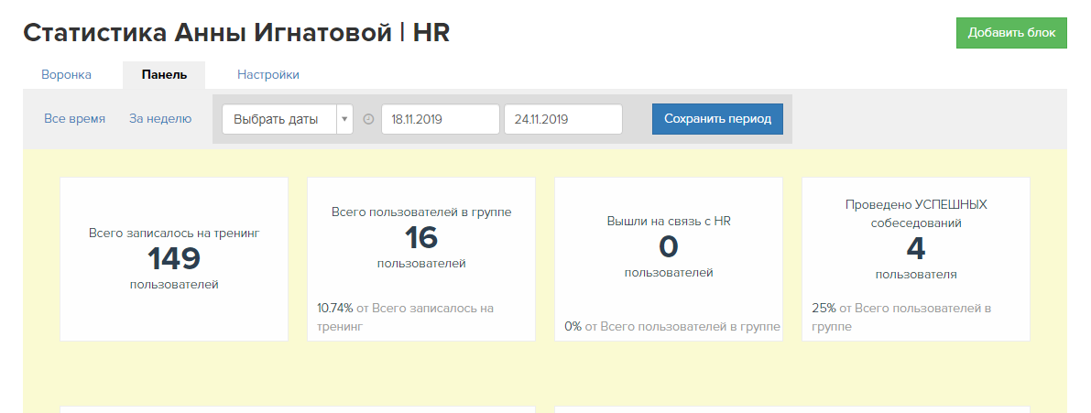The height and width of the screenshot is (413, 1091).
Task: Click the value 4 in the successful interviews card
Action: point(916,249)
